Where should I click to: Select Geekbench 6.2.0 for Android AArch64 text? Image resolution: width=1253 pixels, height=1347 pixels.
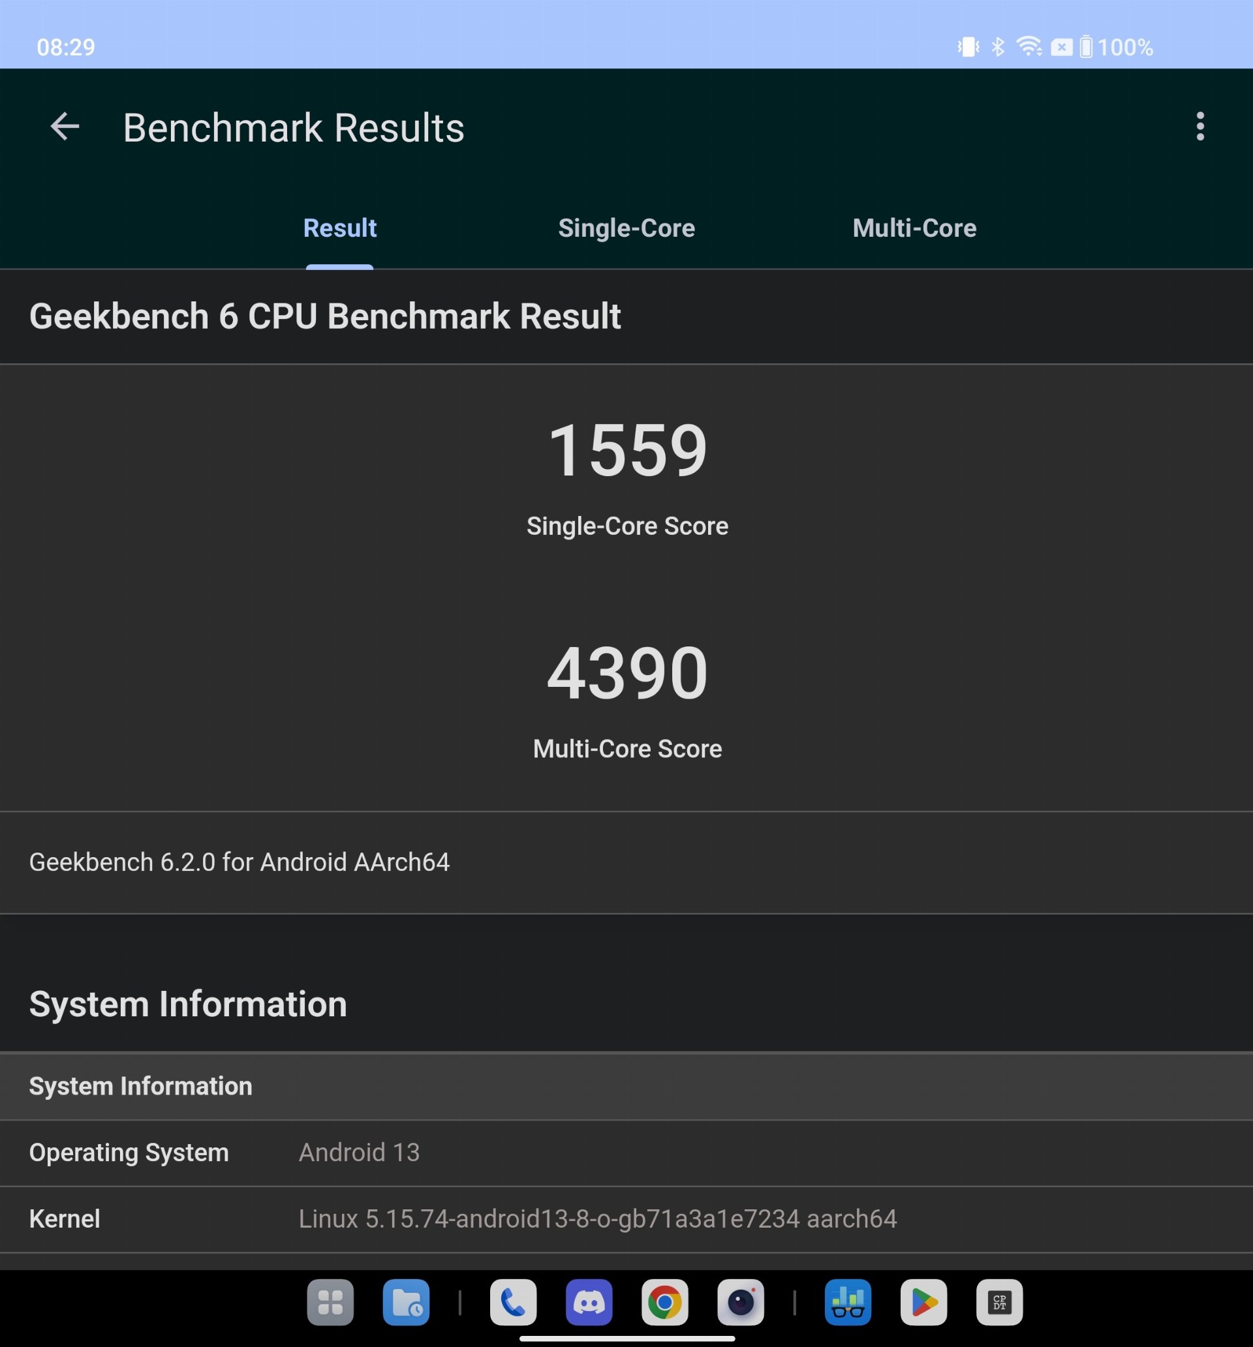pyautogui.click(x=240, y=862)
